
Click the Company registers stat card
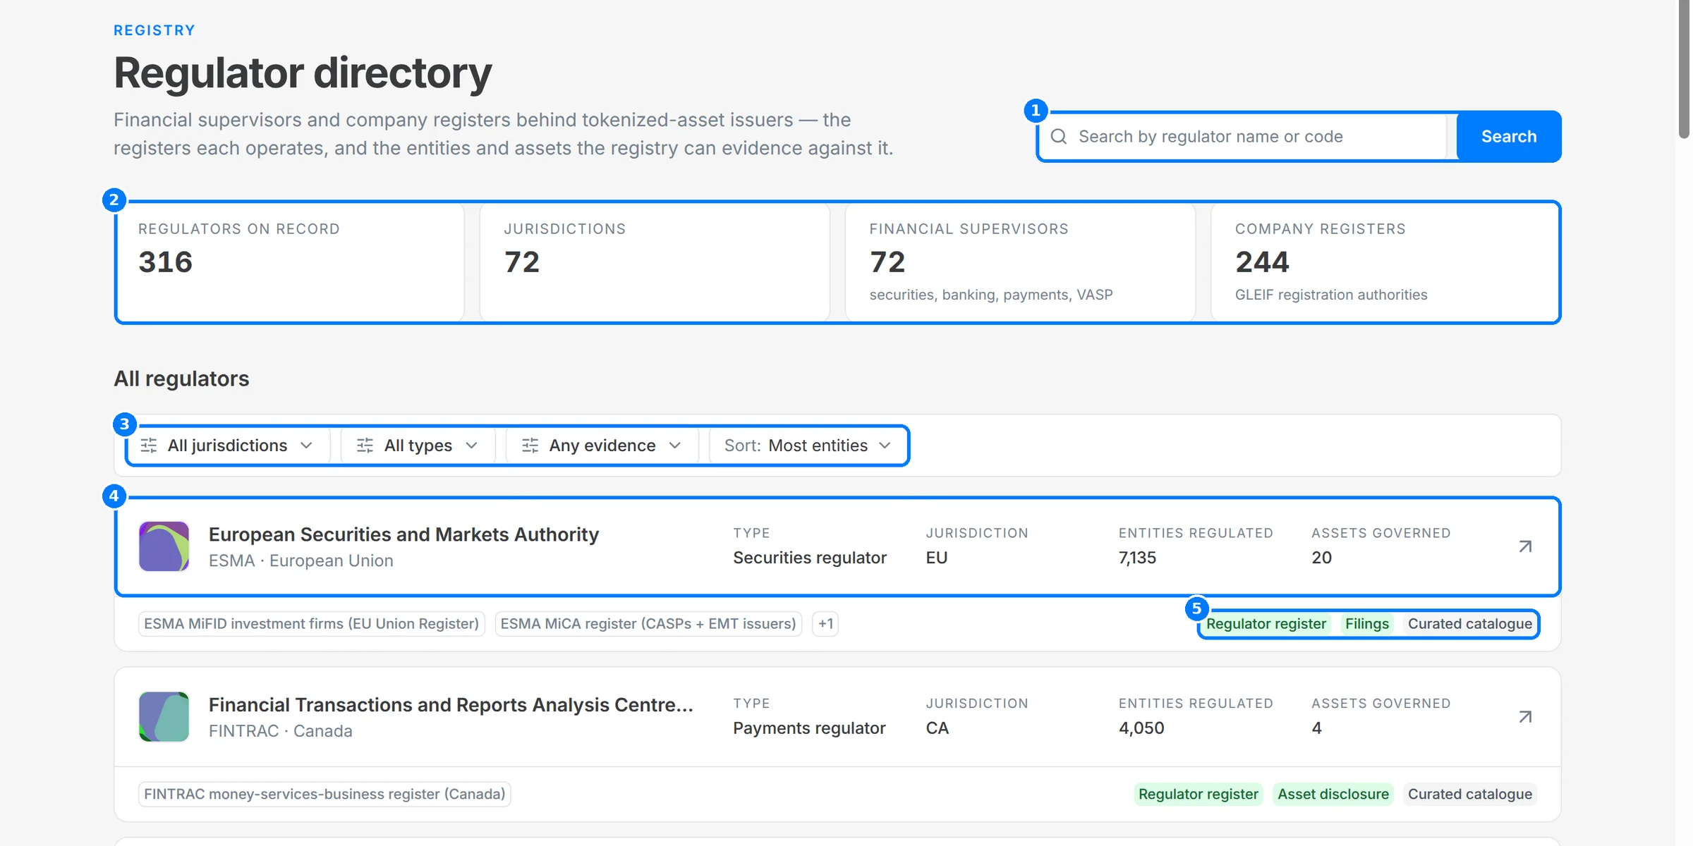pyautogui.click(x=1385, y=262)
